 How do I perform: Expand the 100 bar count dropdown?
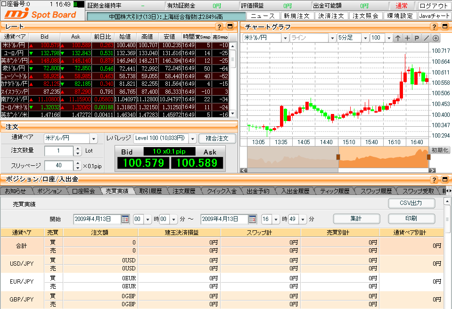click(389, 38)
